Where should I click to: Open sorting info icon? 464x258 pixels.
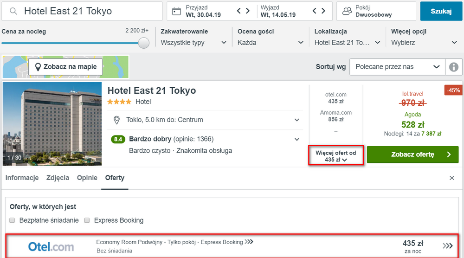tap(454, 67)
